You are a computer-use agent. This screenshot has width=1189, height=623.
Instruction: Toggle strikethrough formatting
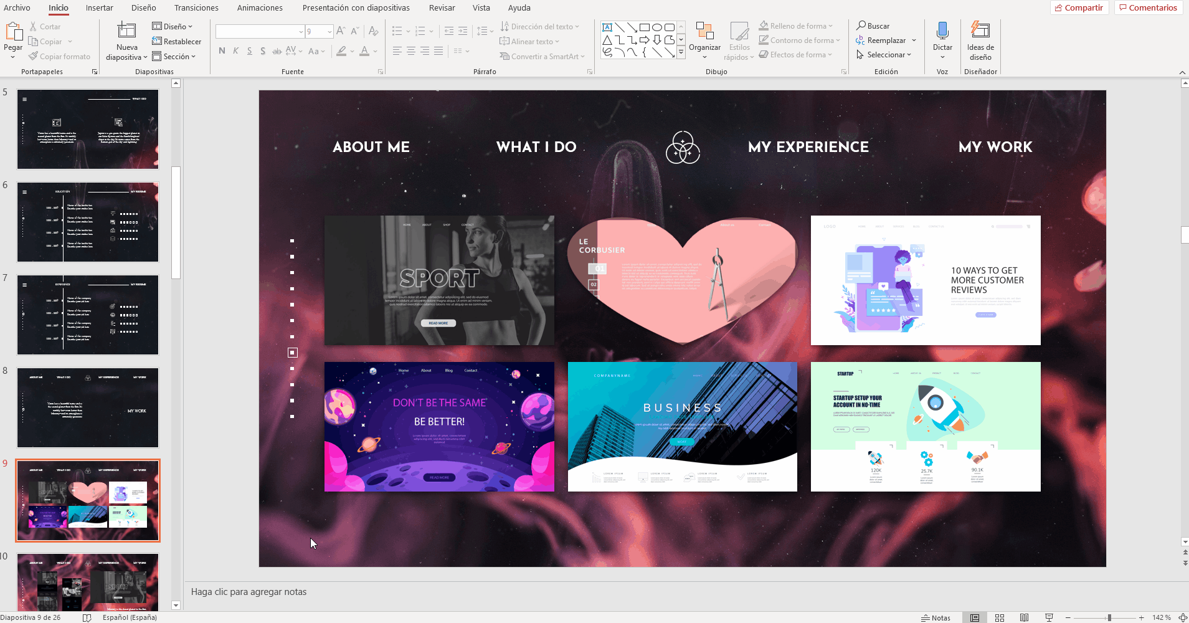(277, 51)
